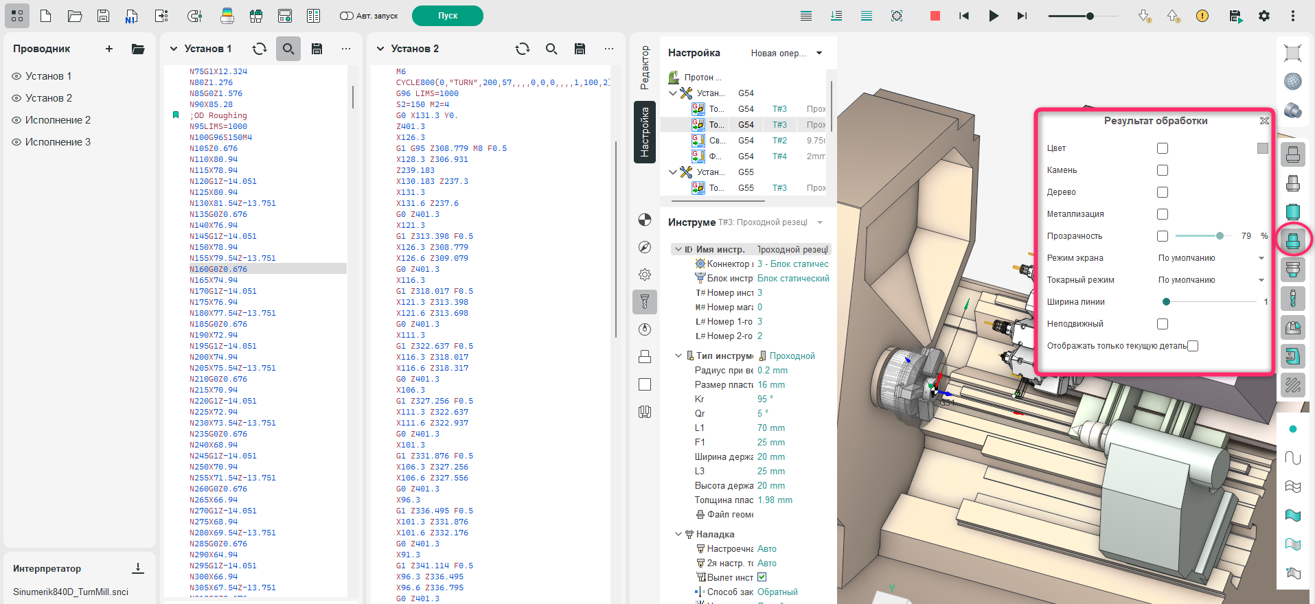The height and width of the screenshot is (604, 1315).
Task: Open settings gear in top toolbar
Action: tap(1263, 16)
